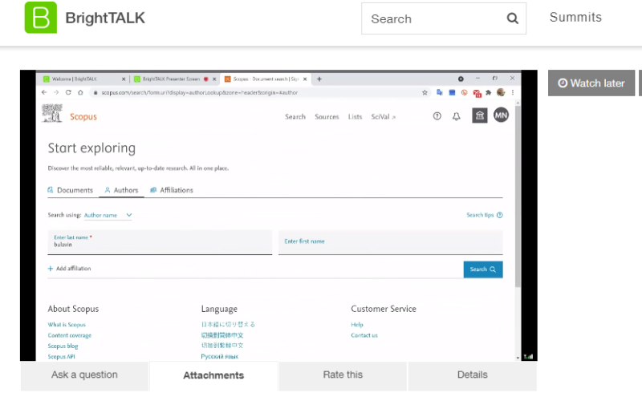Switch to the Affiliations search tab
The image size is (642, 401).
coord(172,190)
